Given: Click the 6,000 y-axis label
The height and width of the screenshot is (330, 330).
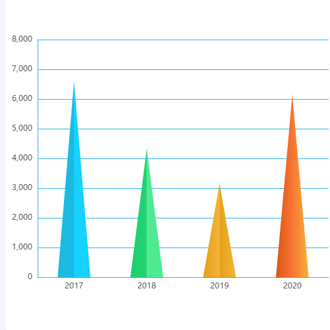Looking at the screenshot, I should (x=22, y=98).
